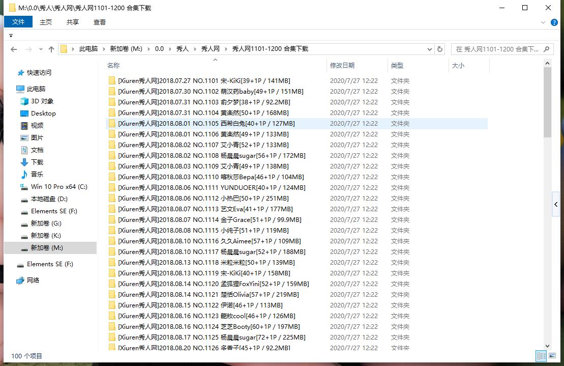The width and height of the screenshot is (564, 366).
Task: Open 下载 downloads in navigation pane
Action: 37,162
